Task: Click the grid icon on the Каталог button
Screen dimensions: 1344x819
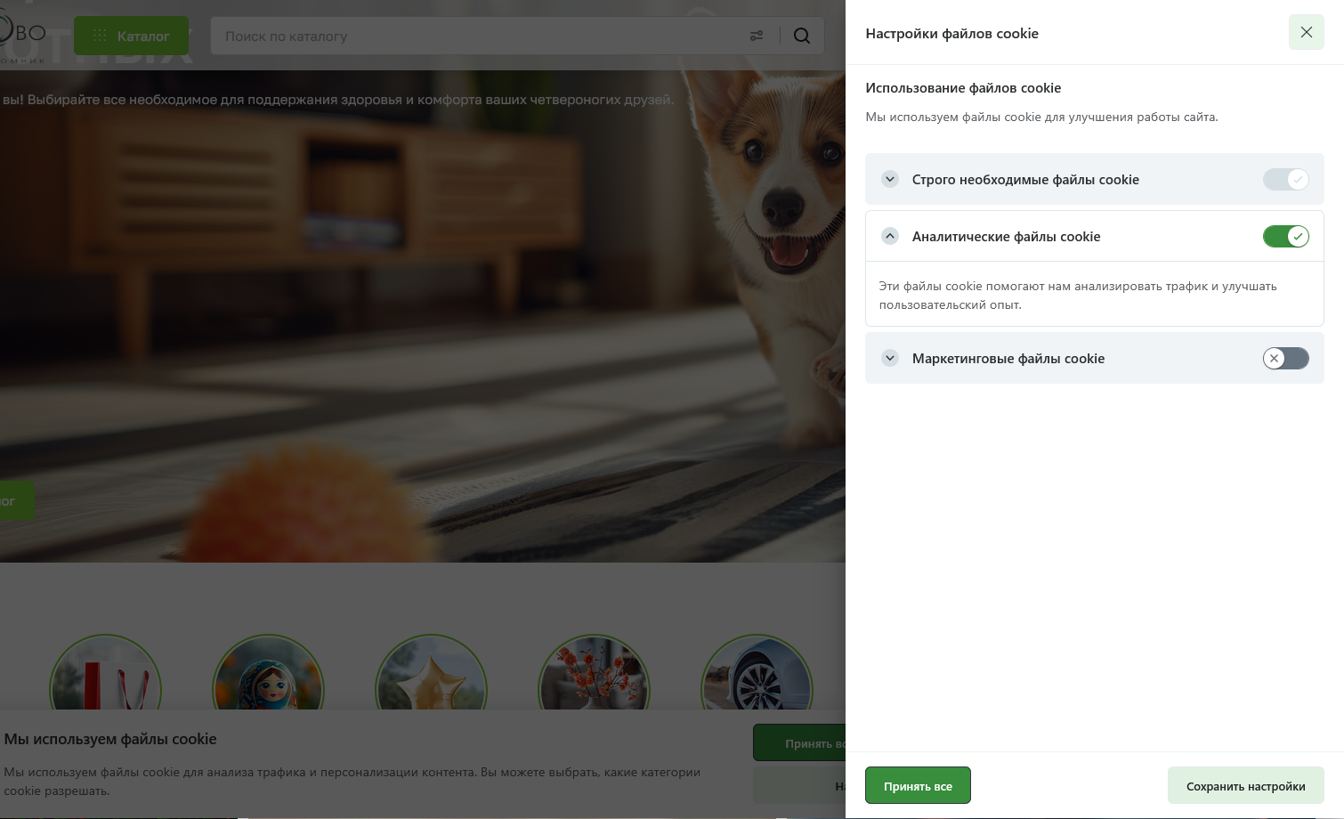Action: click(x=99, y=36)
